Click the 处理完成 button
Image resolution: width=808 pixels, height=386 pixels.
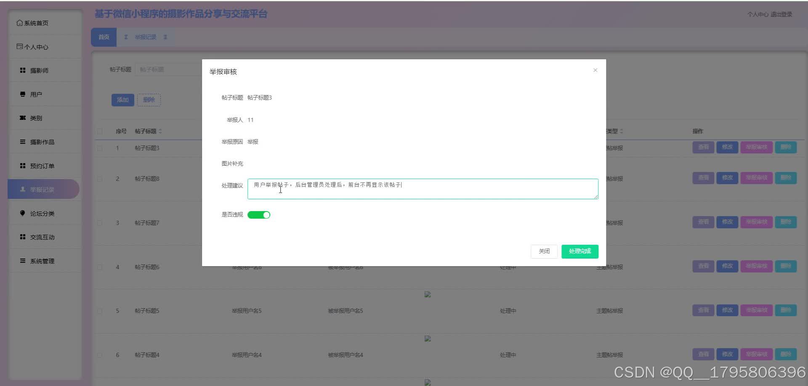(x=579, y=251)
